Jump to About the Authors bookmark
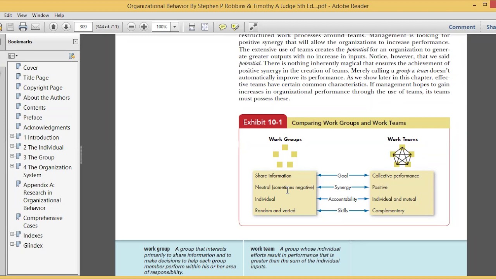 (46, 98)
